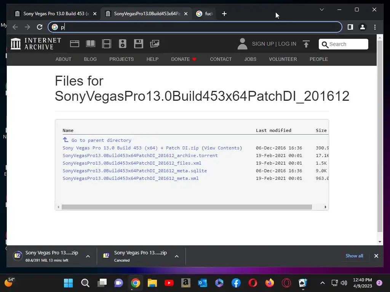390x292 pixels.
Task: Close the SonyVegasPro13.0Build453x64 tab
Action: pyautogui.click(x=186, y=14)
